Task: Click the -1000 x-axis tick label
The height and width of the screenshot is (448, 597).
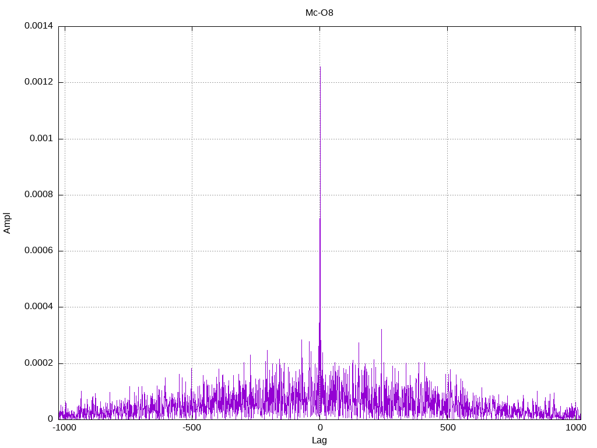Action: (x=64, y=428)
